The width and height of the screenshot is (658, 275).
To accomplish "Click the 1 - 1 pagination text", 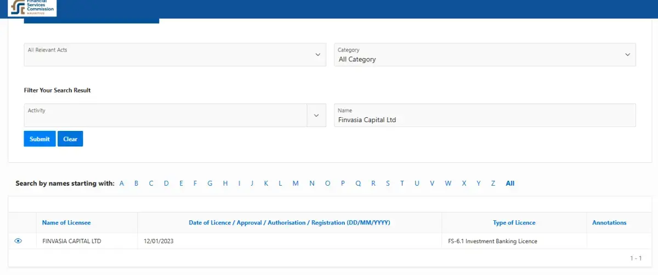I will click(636, 258).
